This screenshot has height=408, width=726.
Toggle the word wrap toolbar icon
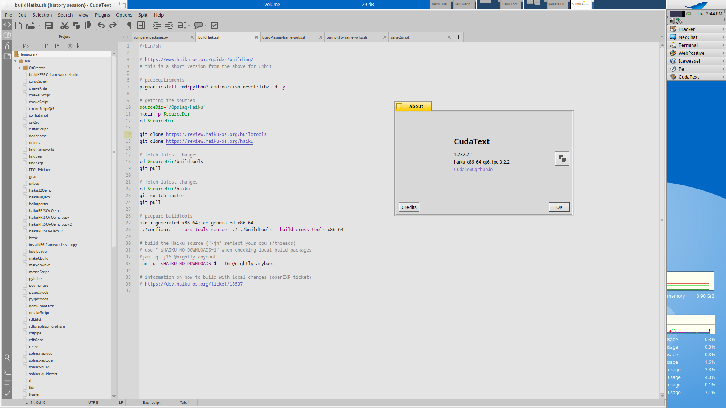(x=141, y=26)
